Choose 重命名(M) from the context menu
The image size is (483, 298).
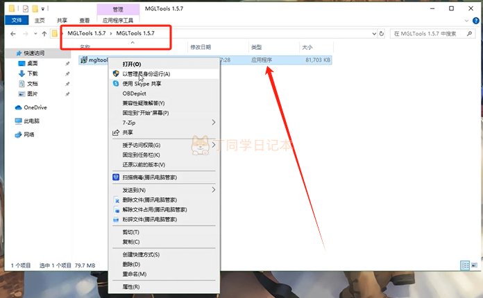pos(164,274)
